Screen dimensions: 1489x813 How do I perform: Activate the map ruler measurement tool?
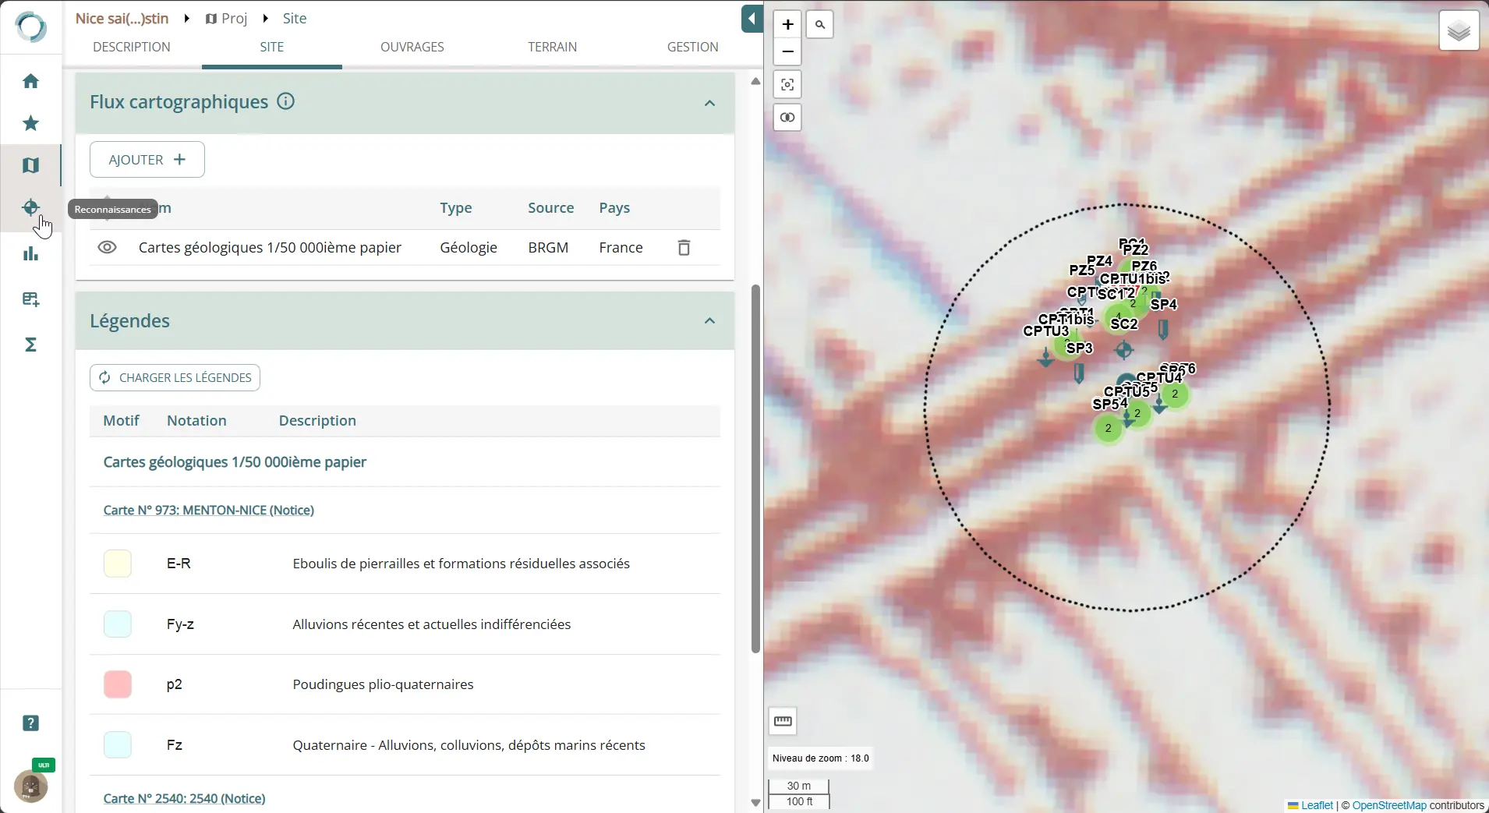click(x=783, y=721)
